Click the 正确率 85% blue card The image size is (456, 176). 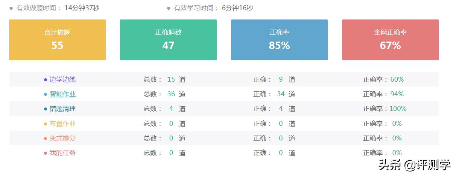coord(279,40)
